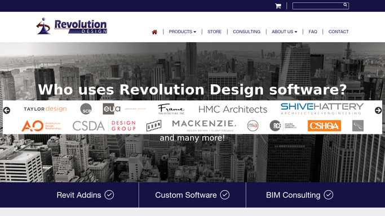Focus the search input field
385x216 pixels.
coord(318,6)
